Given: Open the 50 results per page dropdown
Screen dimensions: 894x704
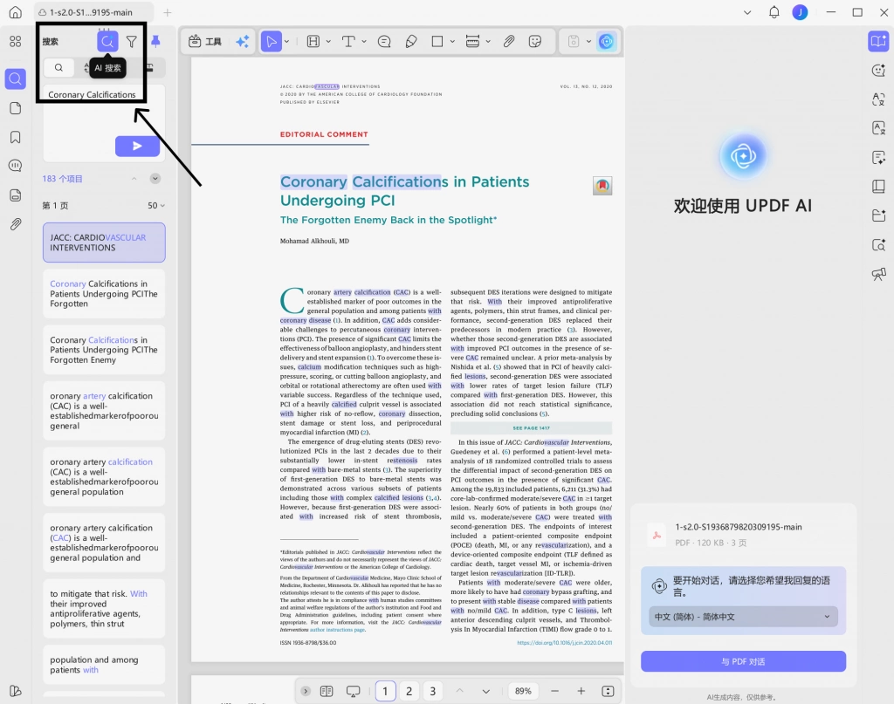Looking at the screenshot, I should click(156, 206).
